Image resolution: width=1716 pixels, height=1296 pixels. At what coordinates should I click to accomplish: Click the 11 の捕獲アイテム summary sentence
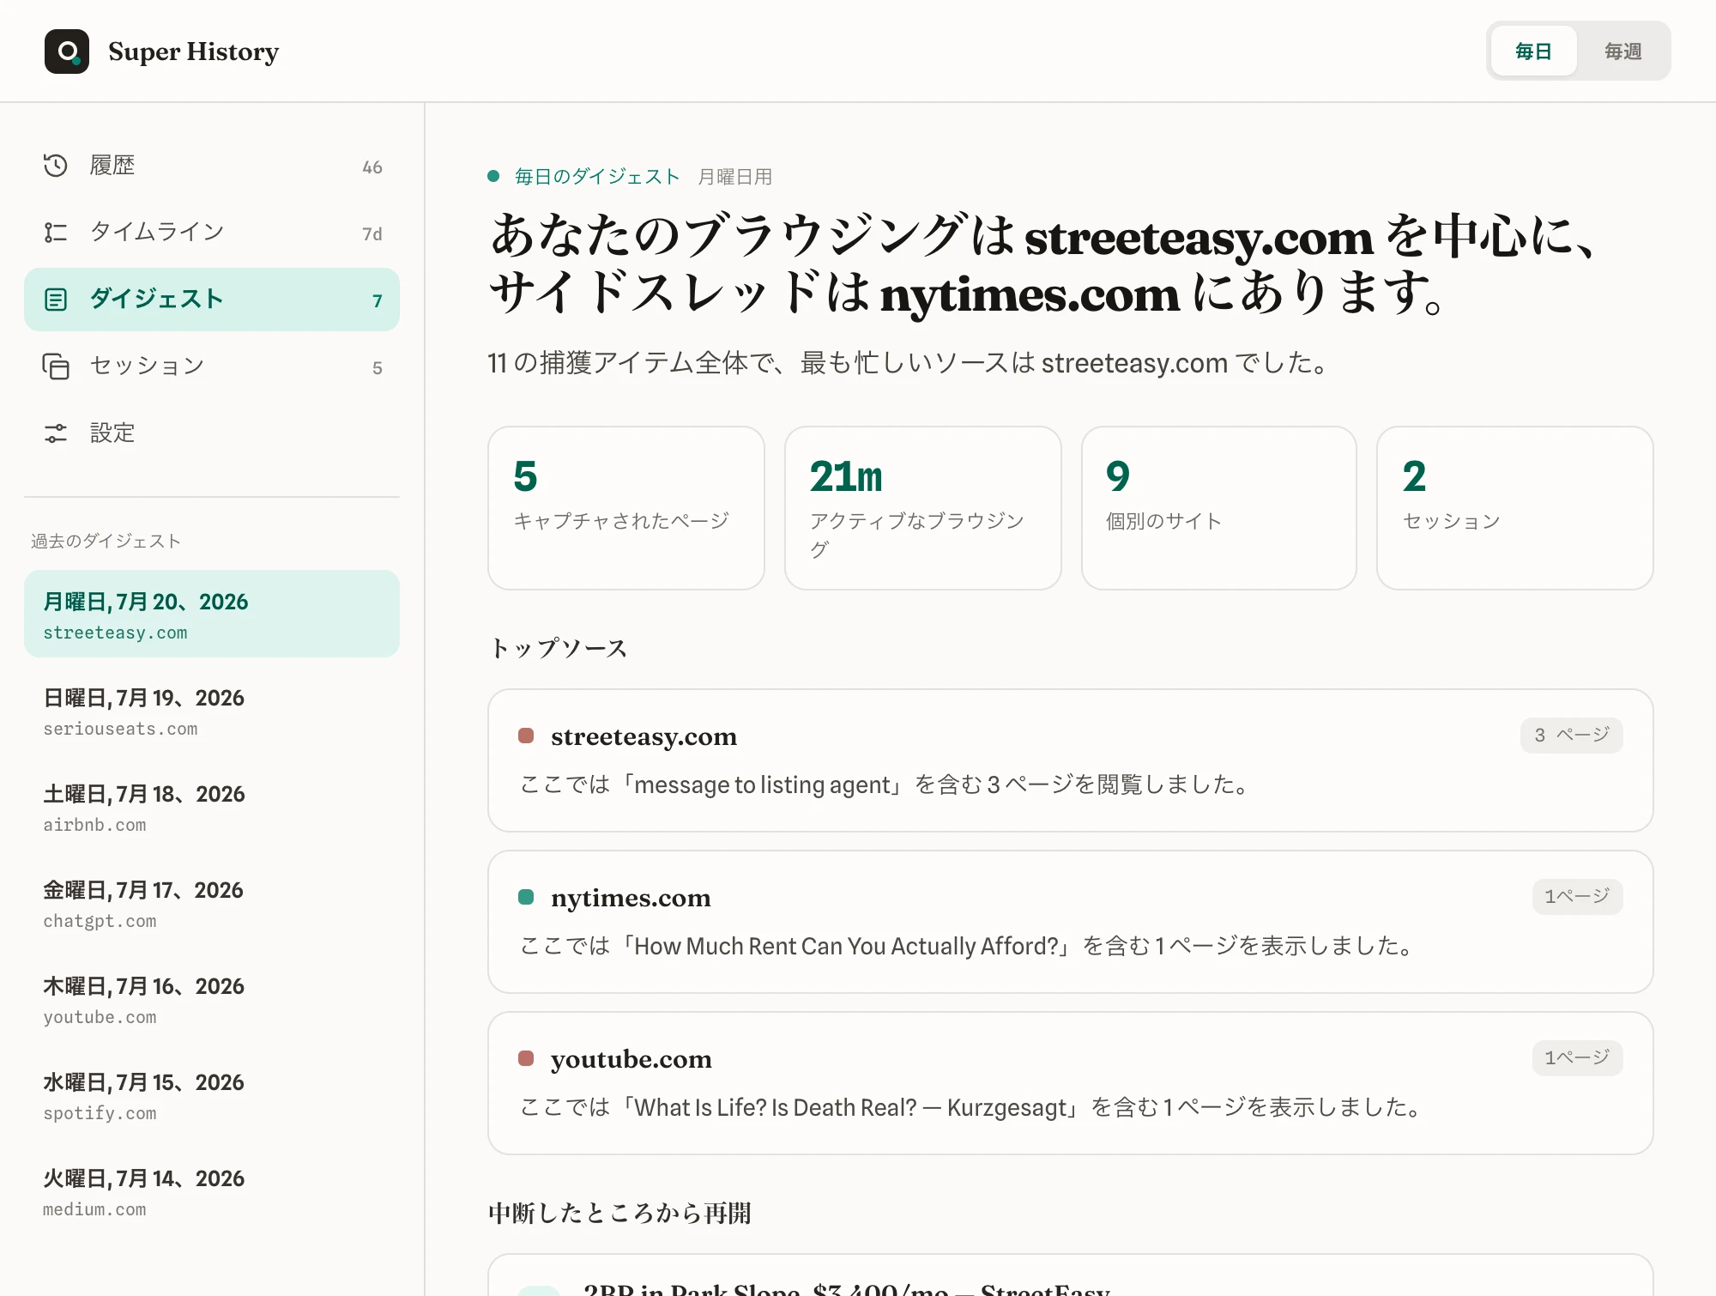click(909, 363)
